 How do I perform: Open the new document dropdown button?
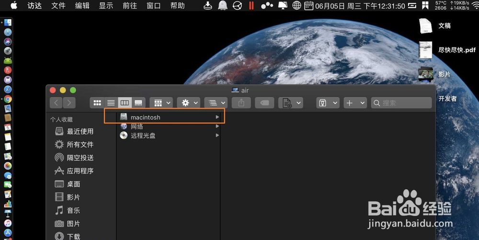pos(291,103)
